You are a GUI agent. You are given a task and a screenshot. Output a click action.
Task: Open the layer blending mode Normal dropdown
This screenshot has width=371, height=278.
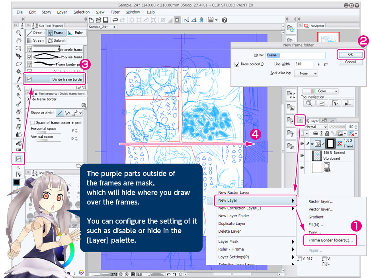(x=314, y=127)
